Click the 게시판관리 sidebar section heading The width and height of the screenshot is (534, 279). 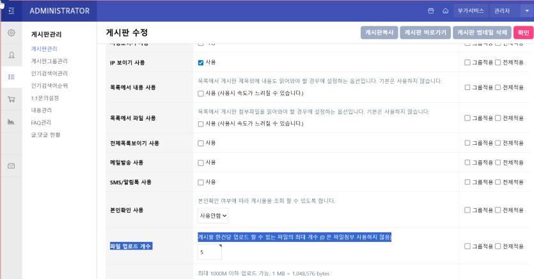pos(46,34)
